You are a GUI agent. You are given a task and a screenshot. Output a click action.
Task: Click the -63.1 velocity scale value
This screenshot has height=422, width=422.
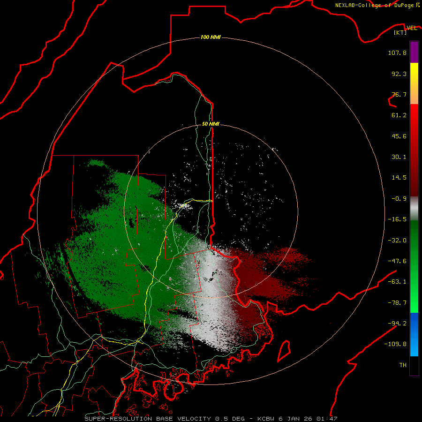point(397,282)
